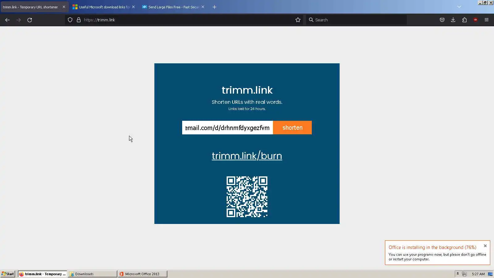Click the browser address bar
494x278 pixels.
(x=184, y=20)
